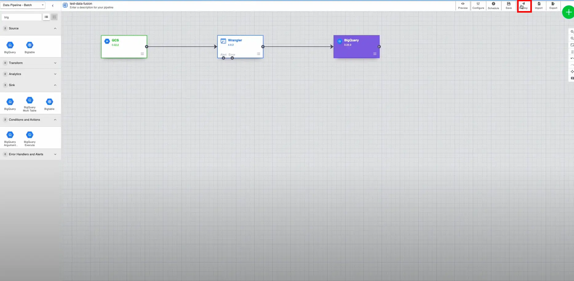This screenshot has width=574, height=281.
Task: Edit the pipeline name test-data-fusion
Action: coord(81,4)
